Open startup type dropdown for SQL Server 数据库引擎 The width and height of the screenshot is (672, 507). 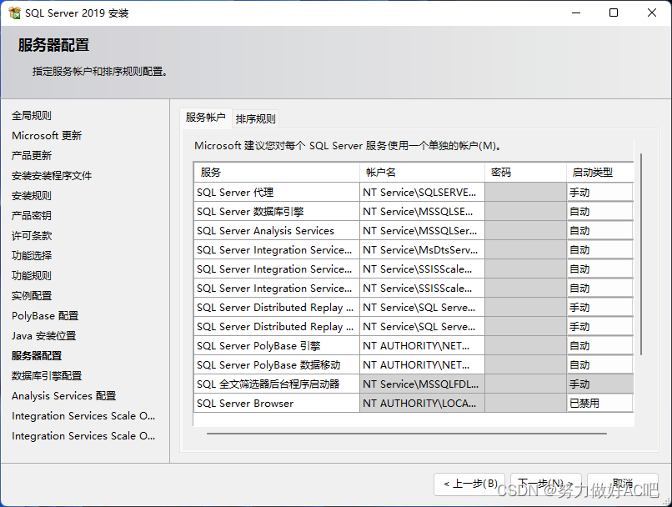pyautogui.click(x=600, y=212)
